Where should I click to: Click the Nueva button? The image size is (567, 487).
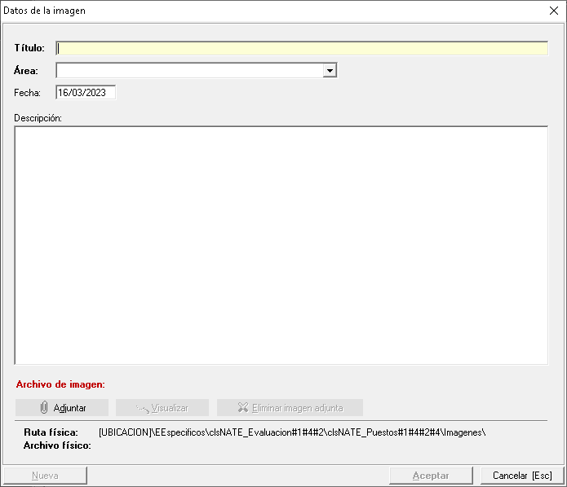tap(45, 476)
